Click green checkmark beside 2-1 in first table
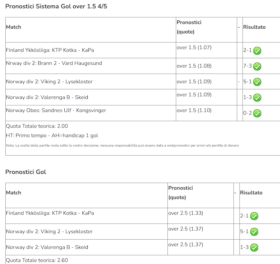Screen dimensions: 280x264 (x=257, y=51)
